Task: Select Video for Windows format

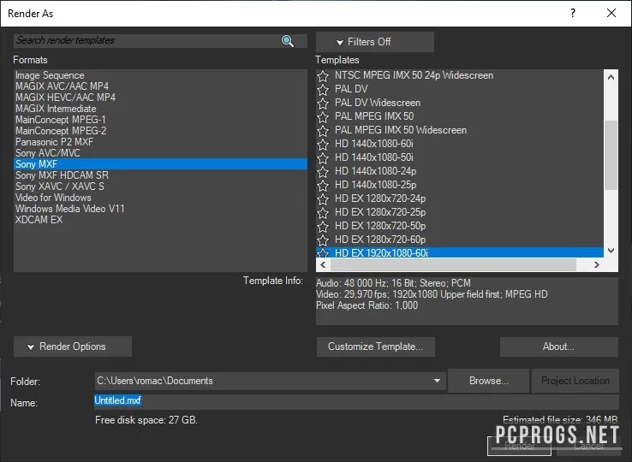Action: [160, 198]
